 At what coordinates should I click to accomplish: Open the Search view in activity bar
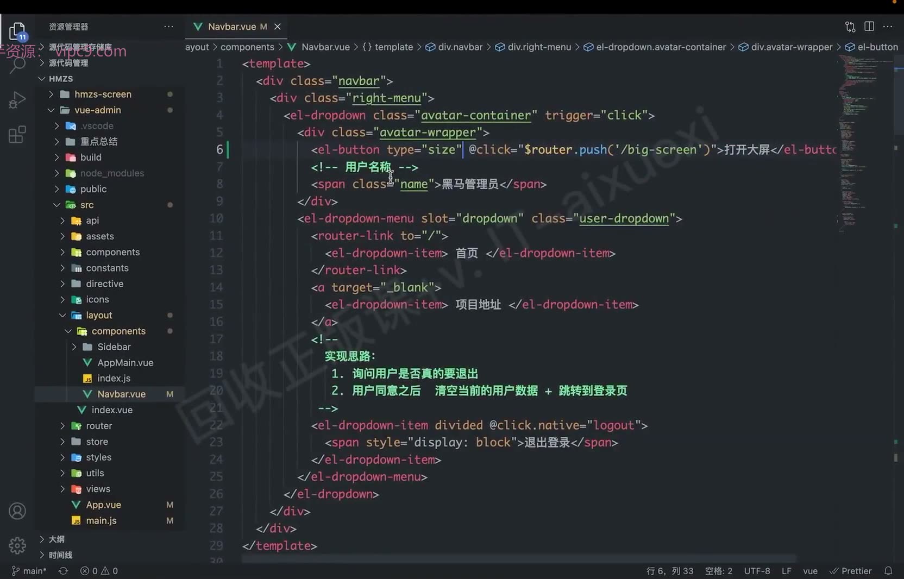17,65
